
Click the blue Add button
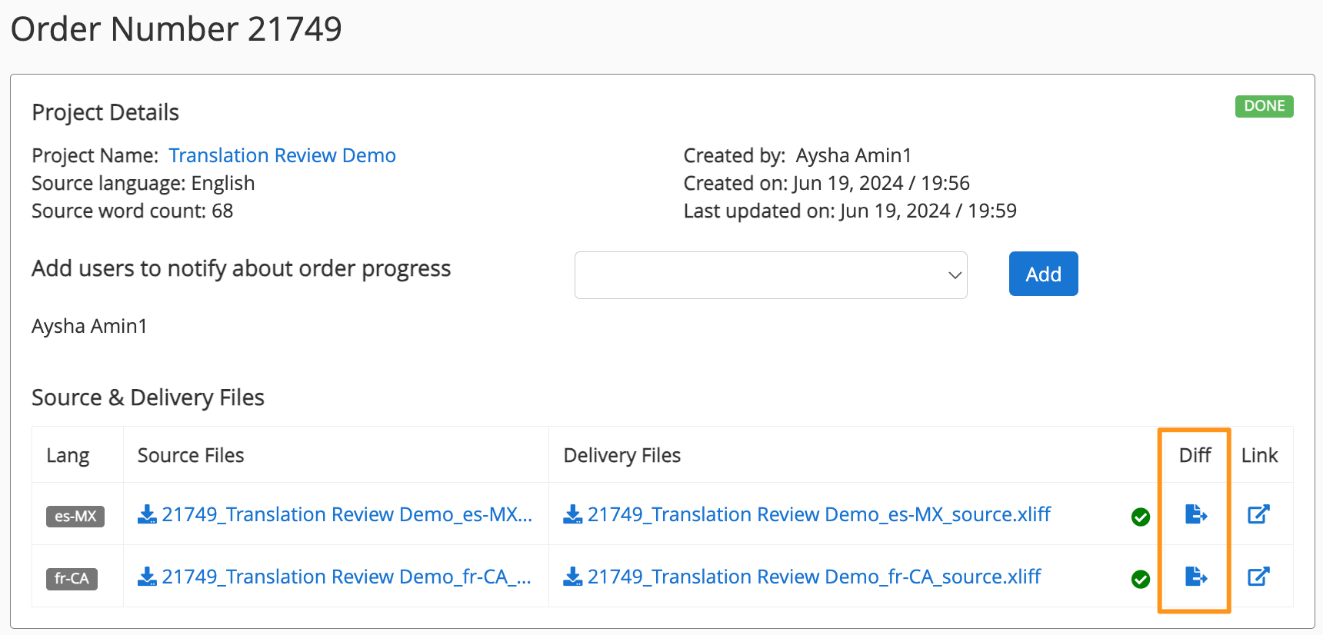(x=1043, y=274)
